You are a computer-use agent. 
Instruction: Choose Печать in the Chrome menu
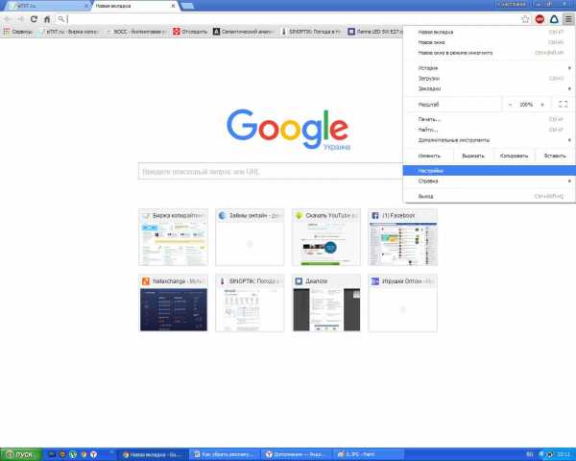(489, 119)
